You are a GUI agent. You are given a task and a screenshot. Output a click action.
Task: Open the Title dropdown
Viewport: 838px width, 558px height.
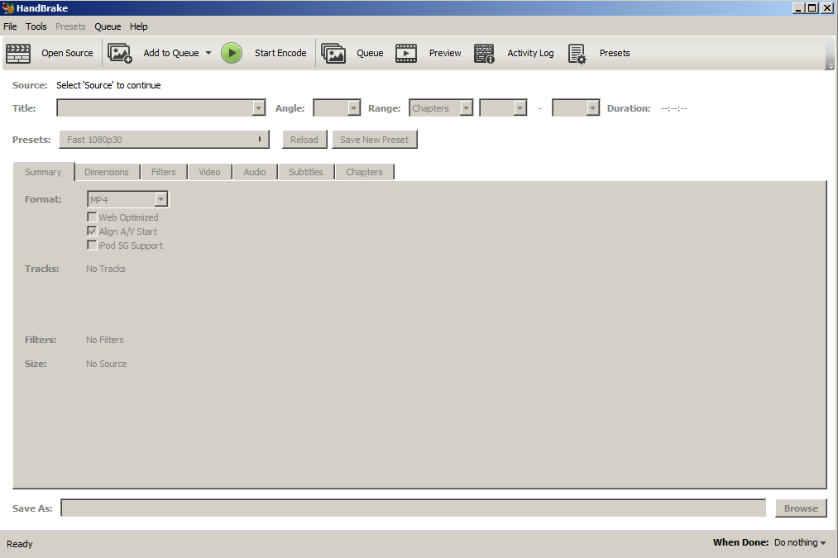pos(160,107)
